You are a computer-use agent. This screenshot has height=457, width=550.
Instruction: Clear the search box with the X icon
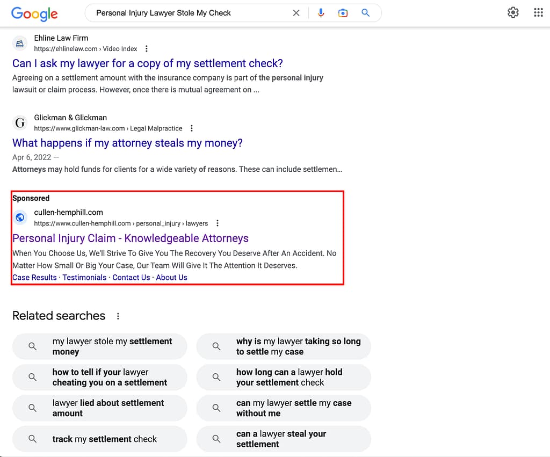click(x=296, y=13)
